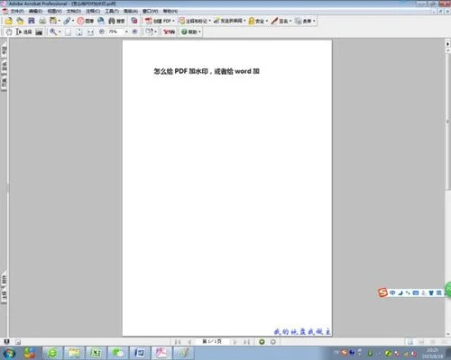Open the zoom percentage dropdown
451x360 pixels.
[126, 31]
